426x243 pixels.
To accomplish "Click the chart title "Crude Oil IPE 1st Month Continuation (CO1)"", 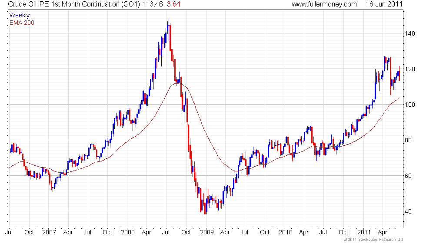I will tap(74, 4).
